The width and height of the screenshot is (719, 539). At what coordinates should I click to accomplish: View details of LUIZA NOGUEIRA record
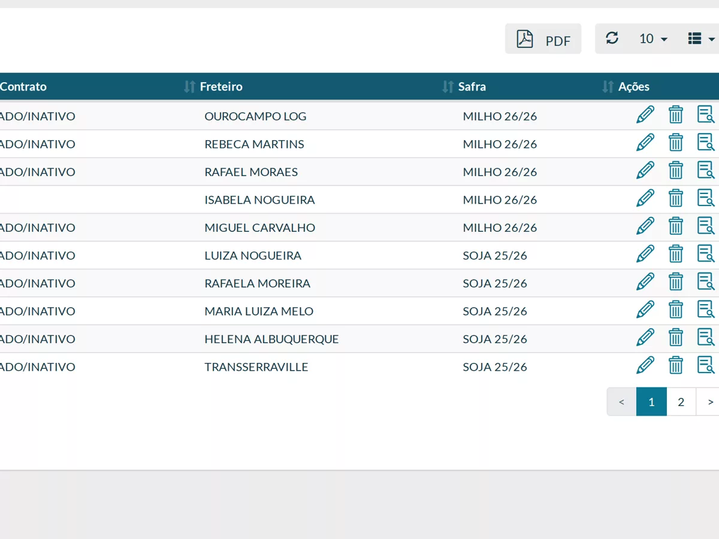point(706,254)
